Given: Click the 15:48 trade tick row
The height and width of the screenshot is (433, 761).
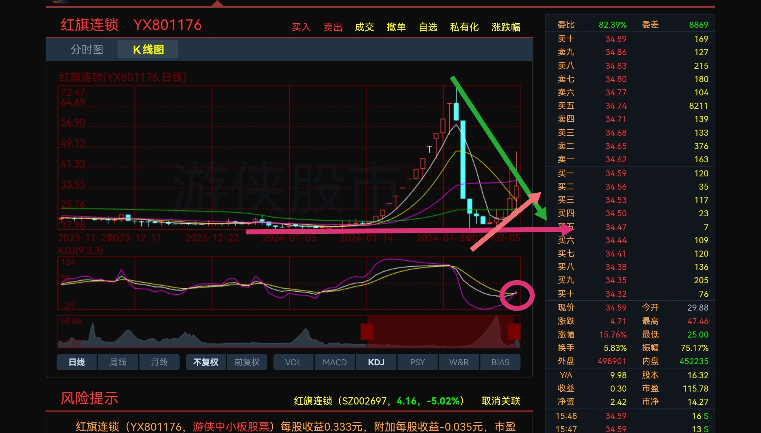Looking at the screenshot, I should [x=630, y=416].
